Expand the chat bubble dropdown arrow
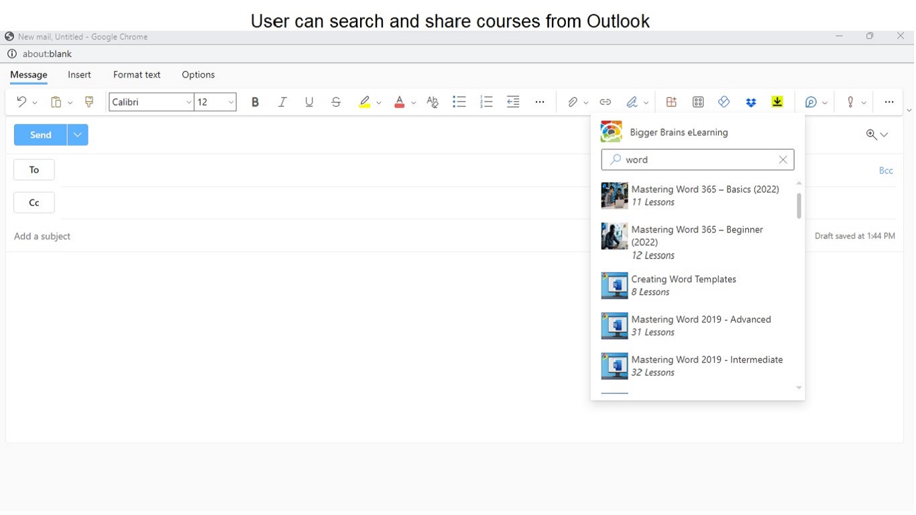The width and height of the screenshot is (916, 515). pos(824,103)
